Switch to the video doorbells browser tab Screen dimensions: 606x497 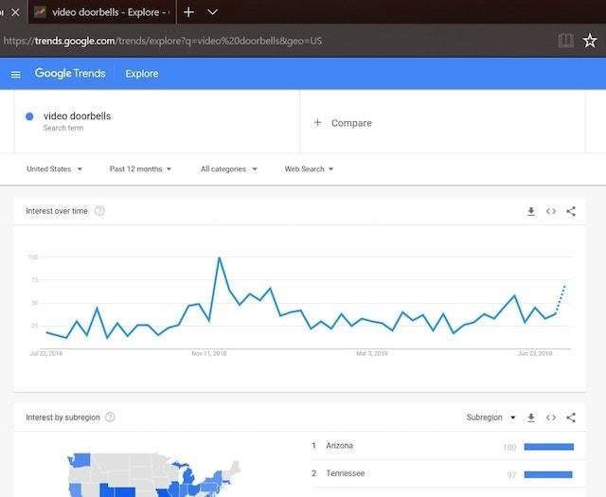coord(102,12)
